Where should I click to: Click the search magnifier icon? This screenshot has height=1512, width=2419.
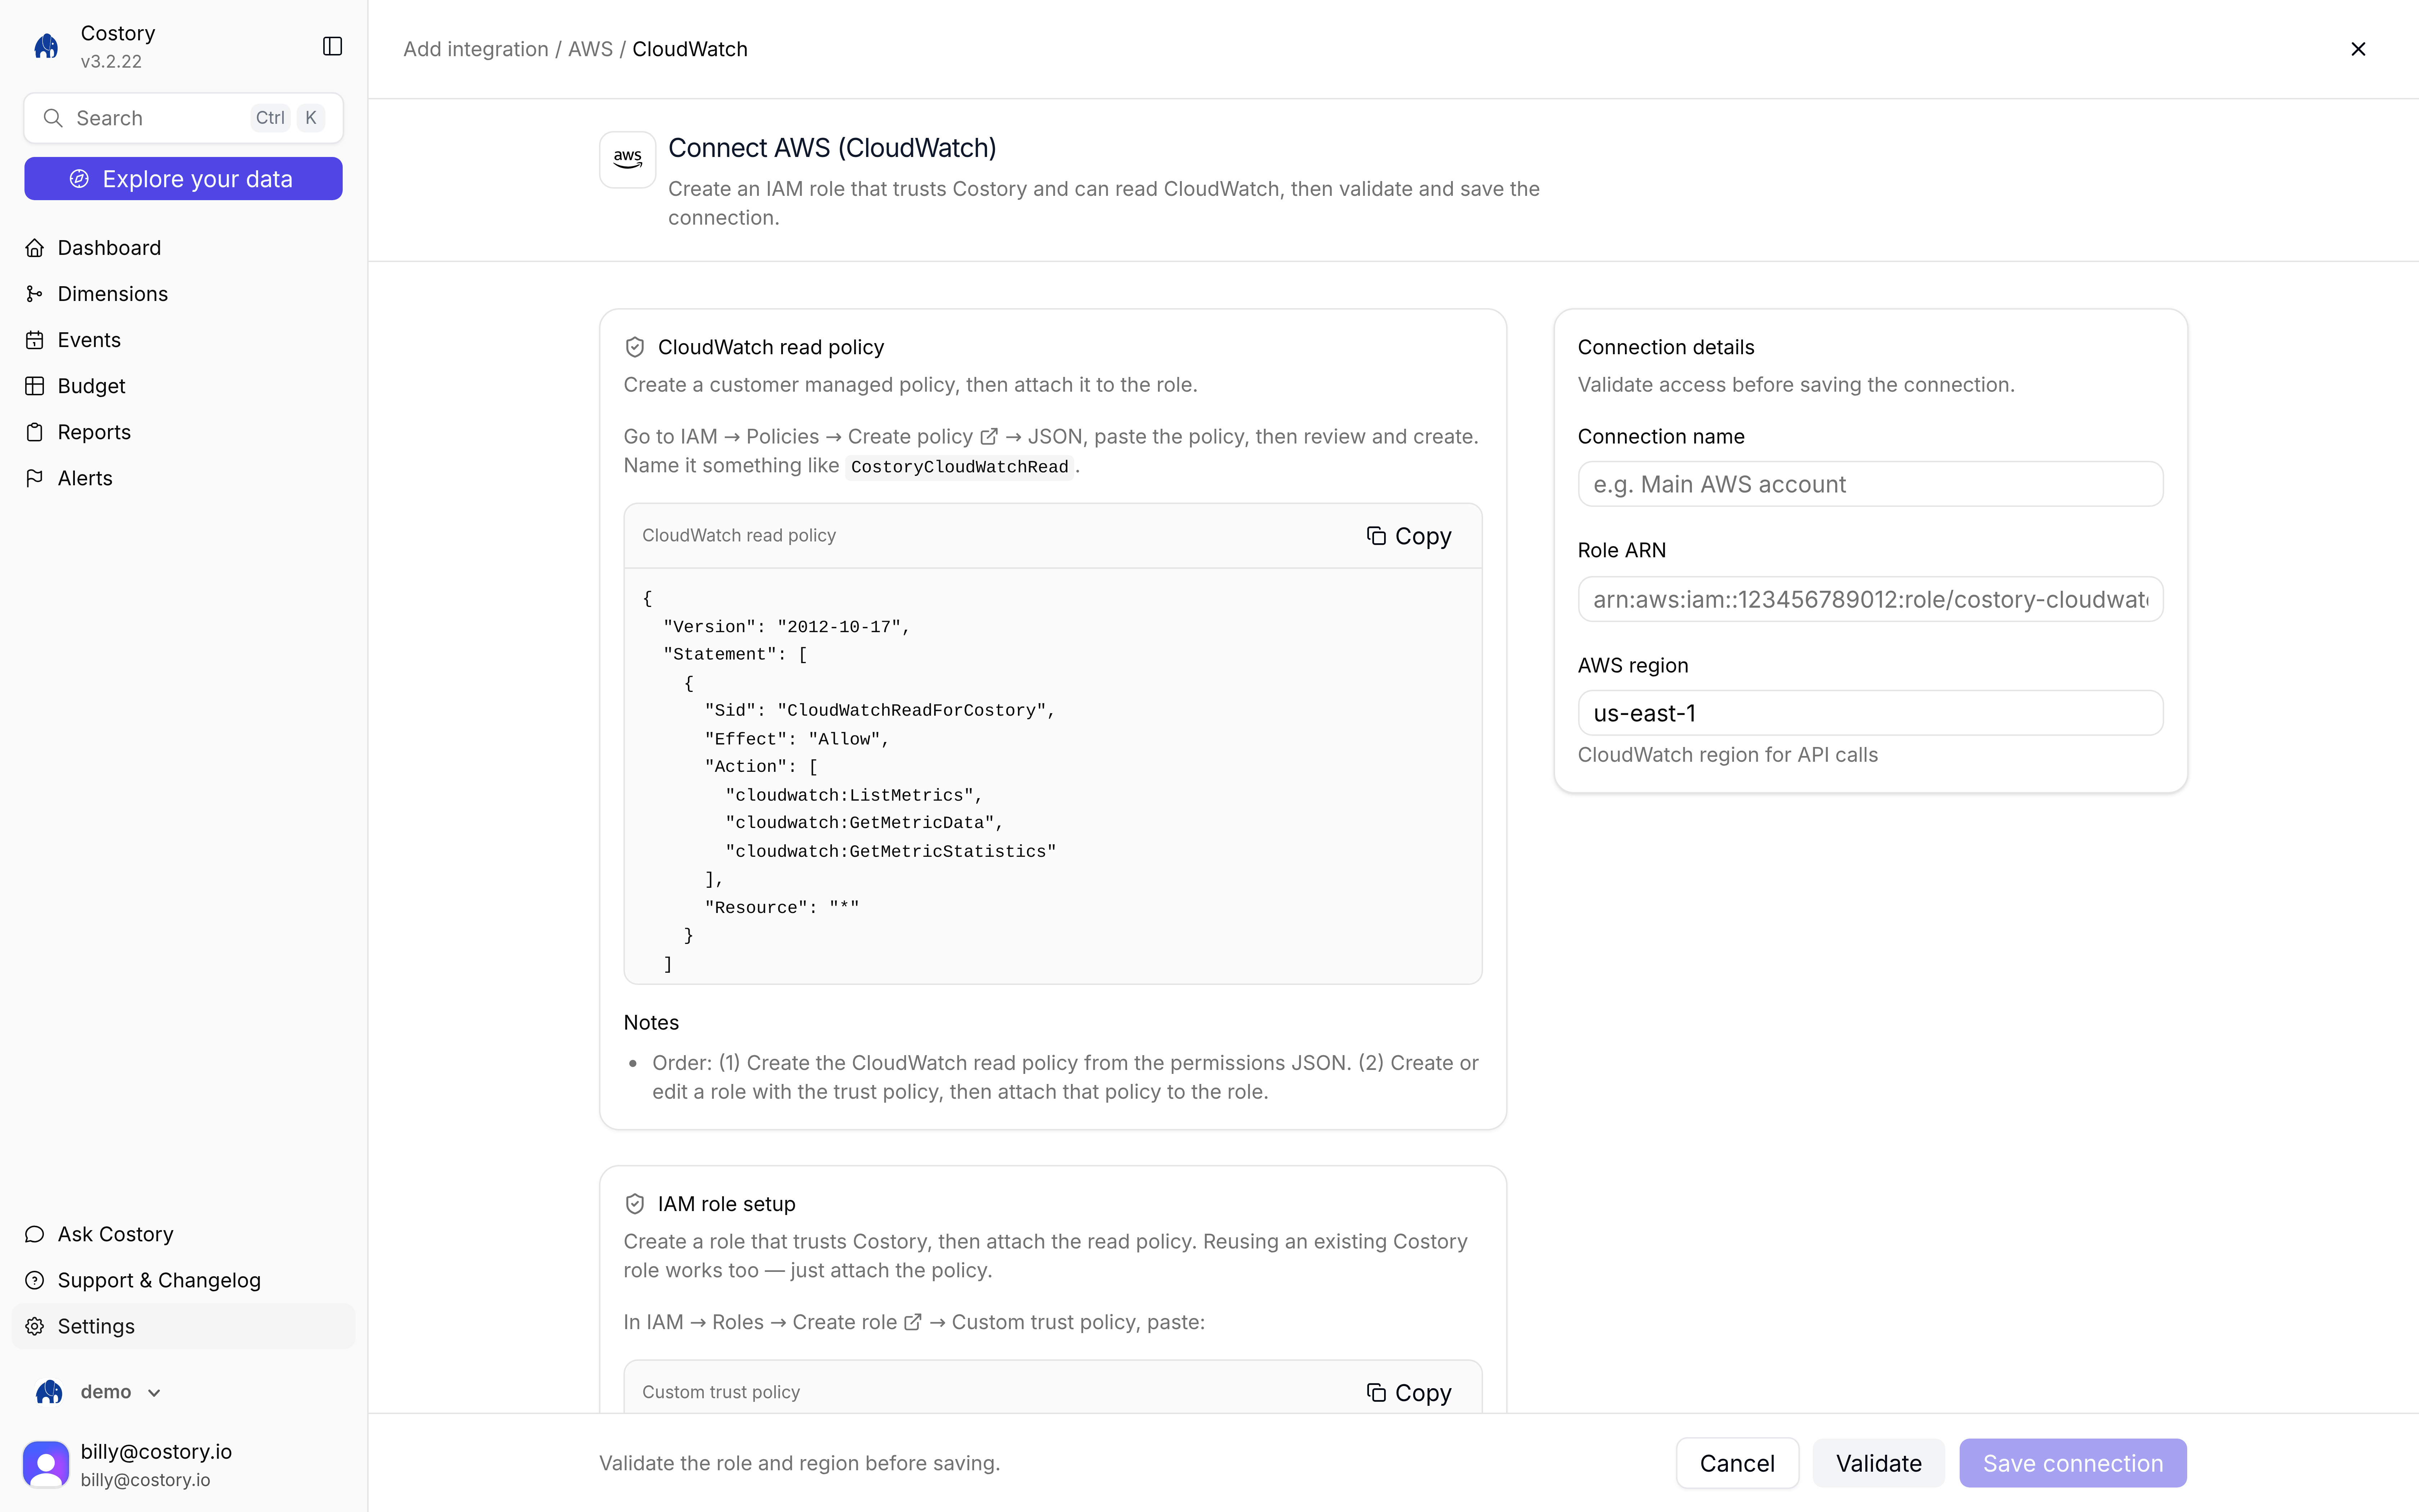pyautogui.click(x=53, y=118)
